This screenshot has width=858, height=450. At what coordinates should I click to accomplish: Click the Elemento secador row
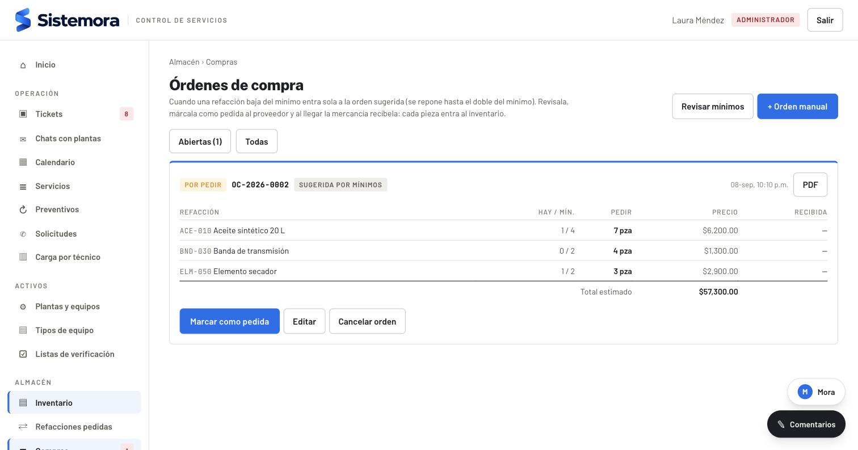503,271
